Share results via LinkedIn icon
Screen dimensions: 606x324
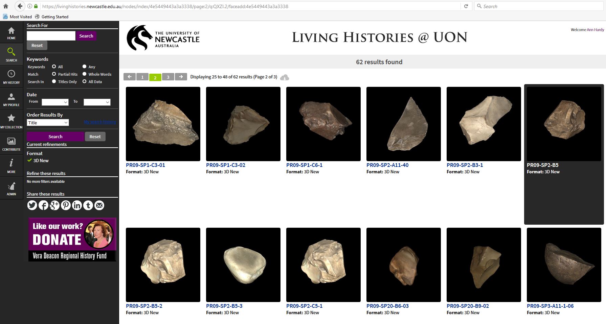77,205
